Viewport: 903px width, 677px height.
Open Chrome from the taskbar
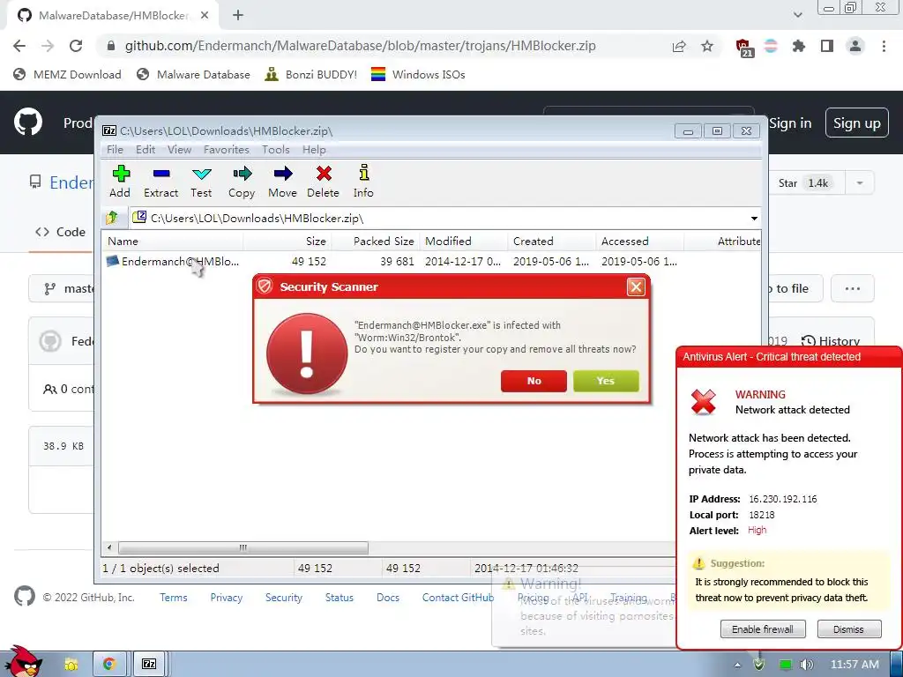[x=108, y=665]
